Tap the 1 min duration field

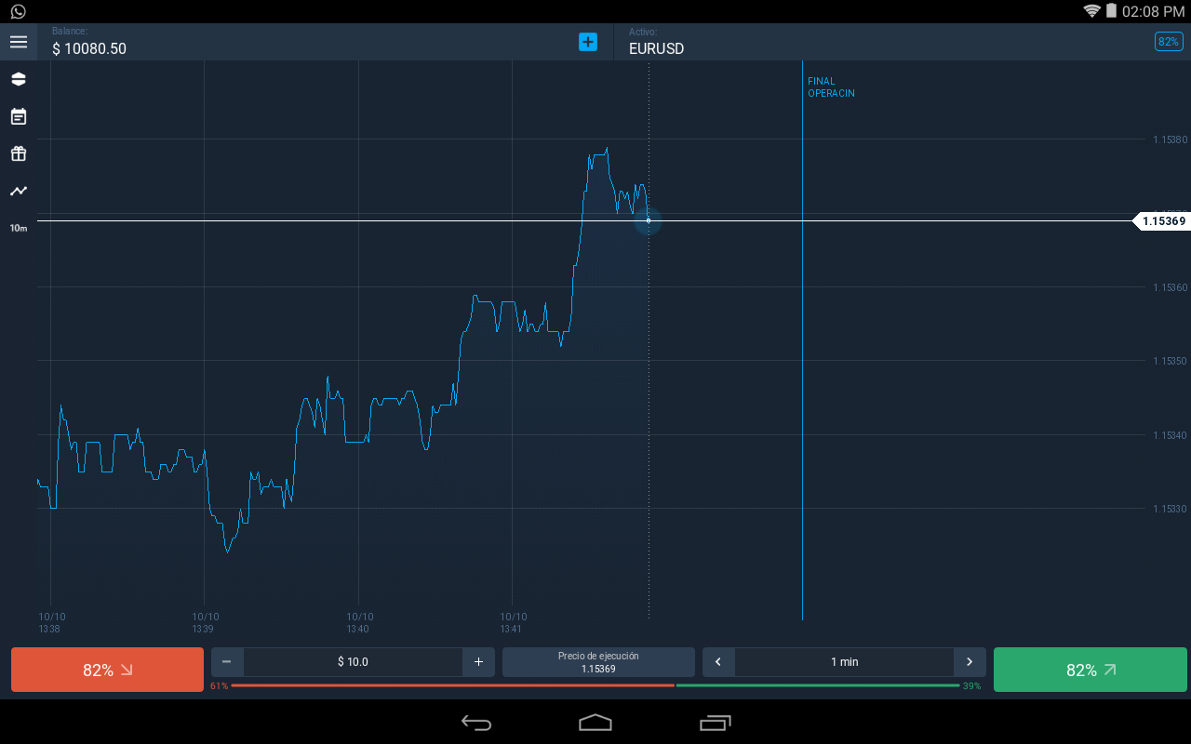(844, 662)
